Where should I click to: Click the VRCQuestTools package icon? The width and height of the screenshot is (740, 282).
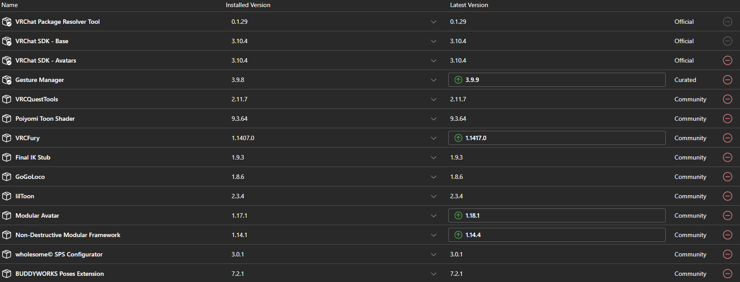7,99
